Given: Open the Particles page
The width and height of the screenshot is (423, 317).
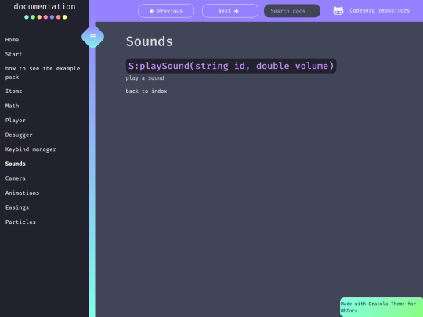Looking at the screenshot, I should pyautogui.click(x=20, y=222).
